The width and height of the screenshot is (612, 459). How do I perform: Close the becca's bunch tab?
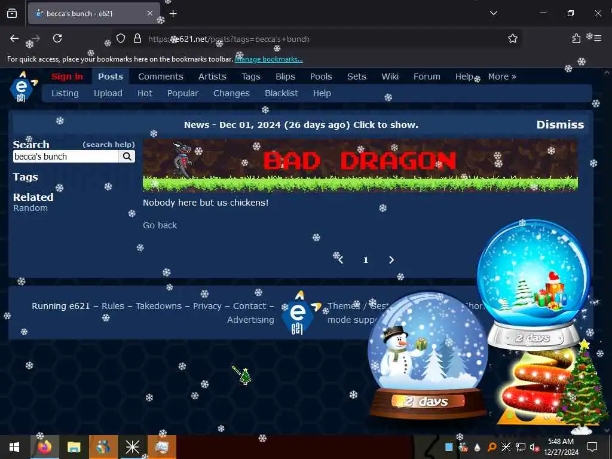click(150, 13)
